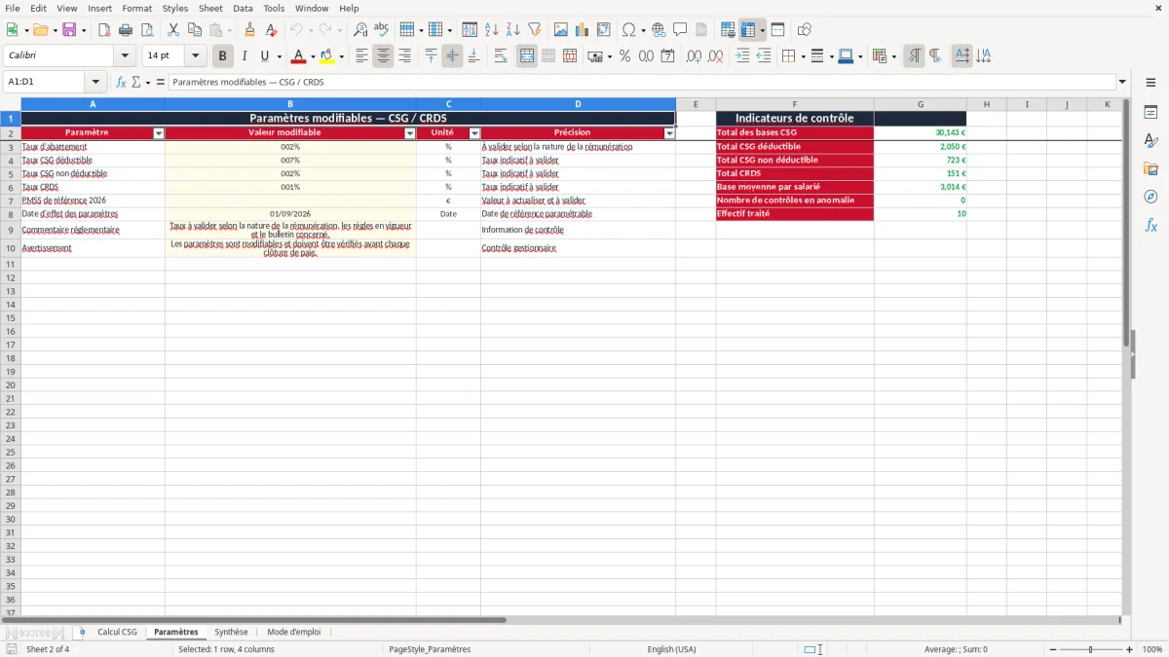Open sidebar Navigator compass icon
The image size is (1169, 657).
[1150, 197]
